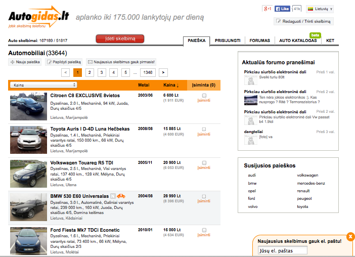Screen dimensions: 355x257
Task: Open the PRISIJUNGTI tab
Action: (x=228, y=40)
